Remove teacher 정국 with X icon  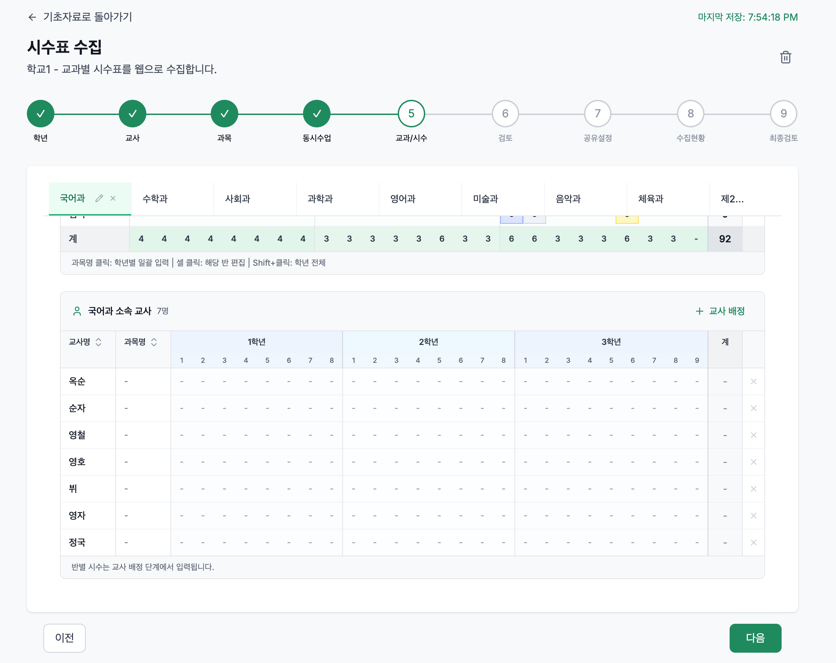(753, 543)
